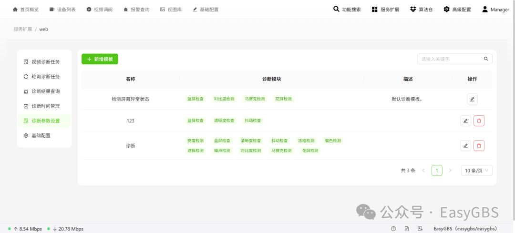Select 视频诊断任务 in the sidebar

point(44,61)
